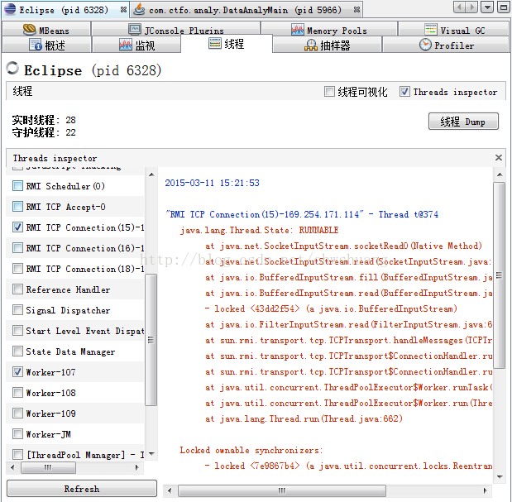Click the 概述 overview info icon
Screen dimensions: 512x502
click(x=36, y=45)
